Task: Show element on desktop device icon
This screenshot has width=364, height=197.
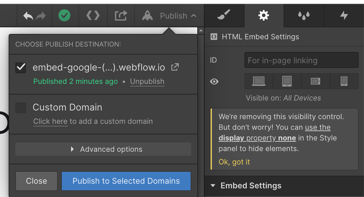Action: tap(259, 81)
